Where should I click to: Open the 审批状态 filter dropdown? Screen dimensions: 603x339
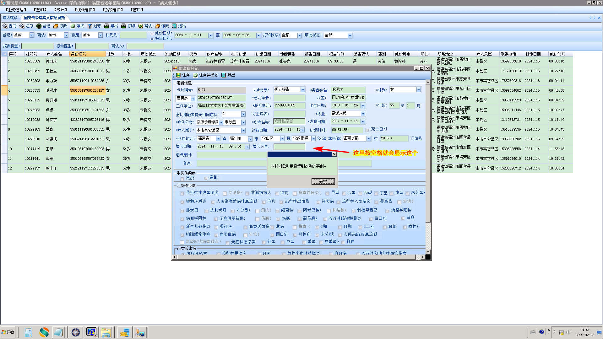[350, 35]
